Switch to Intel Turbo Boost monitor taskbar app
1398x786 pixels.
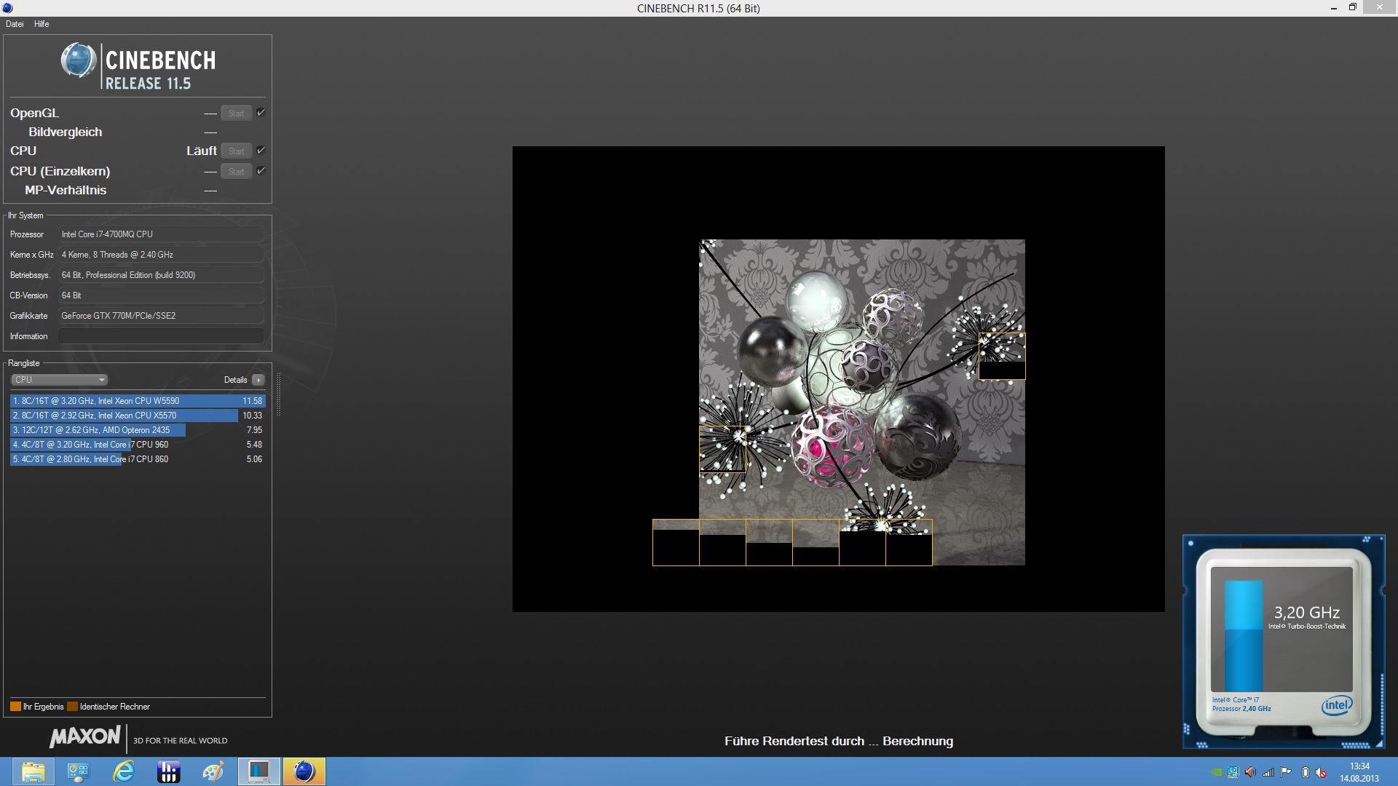point(259,771)
